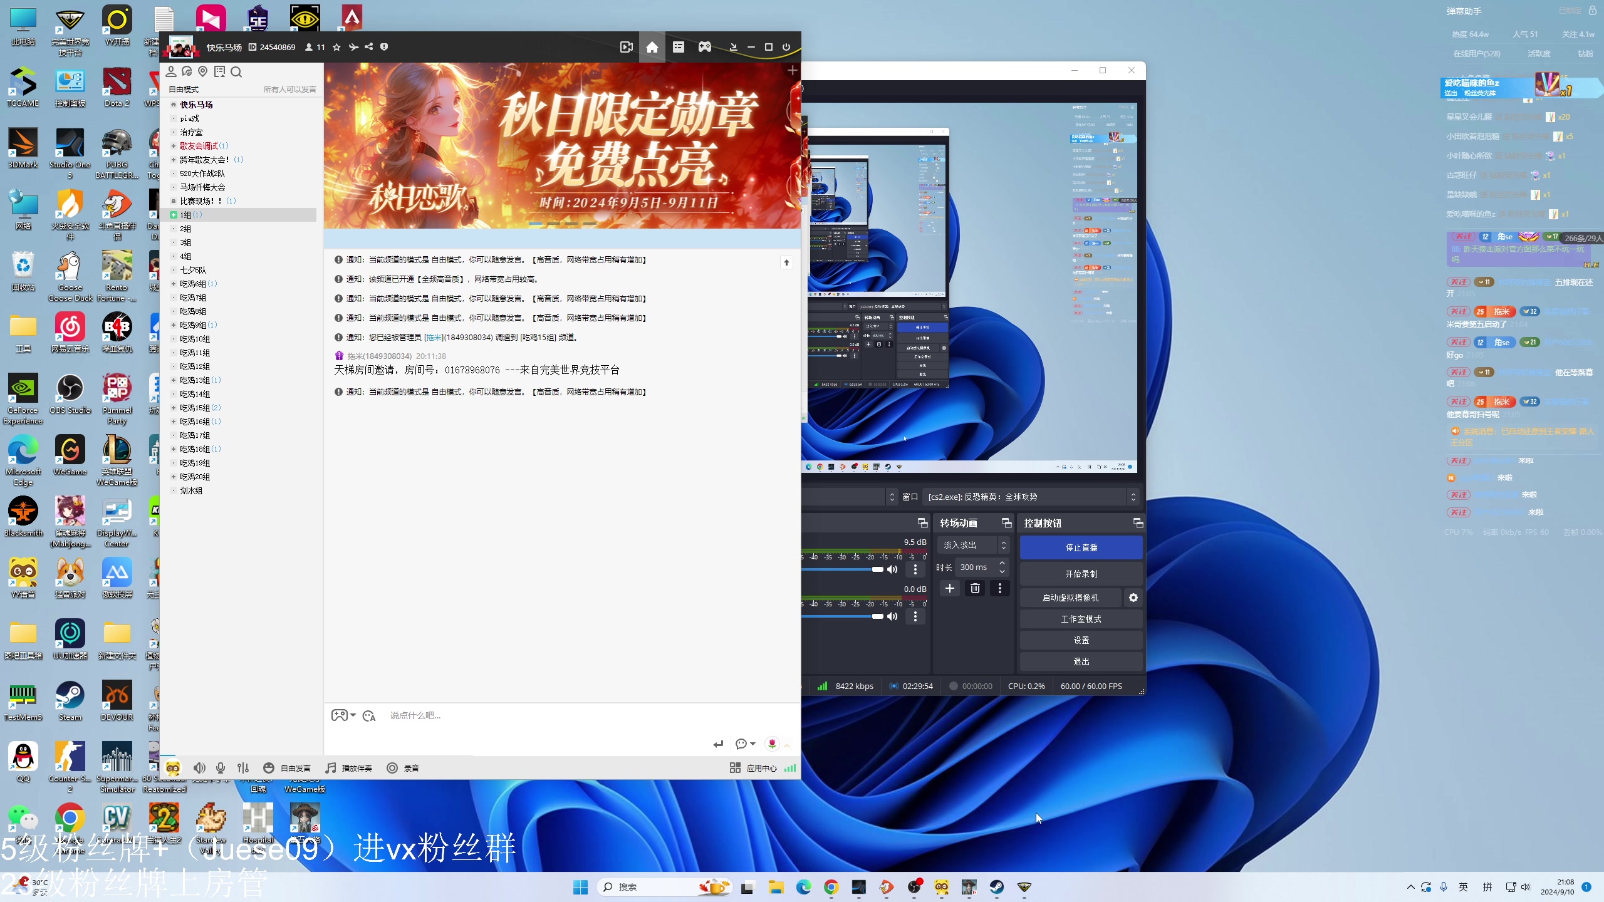
Task: Open the recent sessions chat icon
Action: pyautogui.click(x=187, y=72)
